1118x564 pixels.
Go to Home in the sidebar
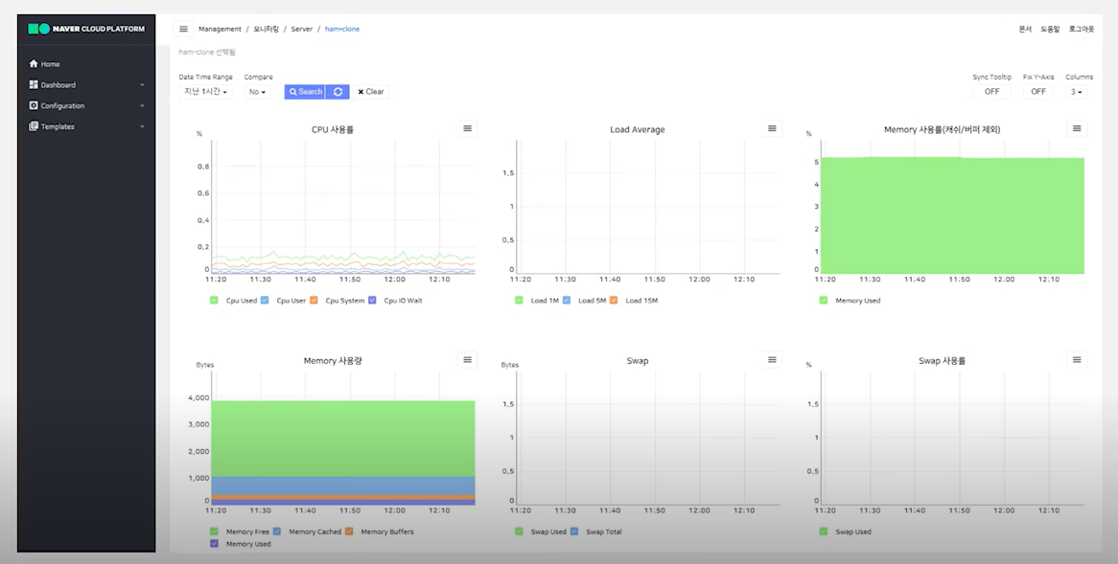pos(50,64)
